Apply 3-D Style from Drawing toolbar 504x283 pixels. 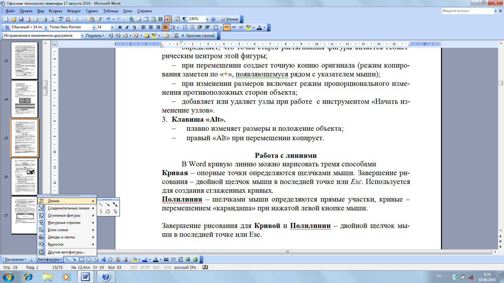coord(195,259)
